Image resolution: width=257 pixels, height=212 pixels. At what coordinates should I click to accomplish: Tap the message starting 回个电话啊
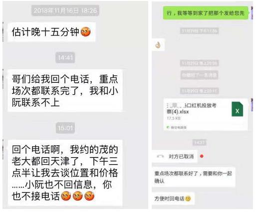pyautogui.click(x=65, y=173)
